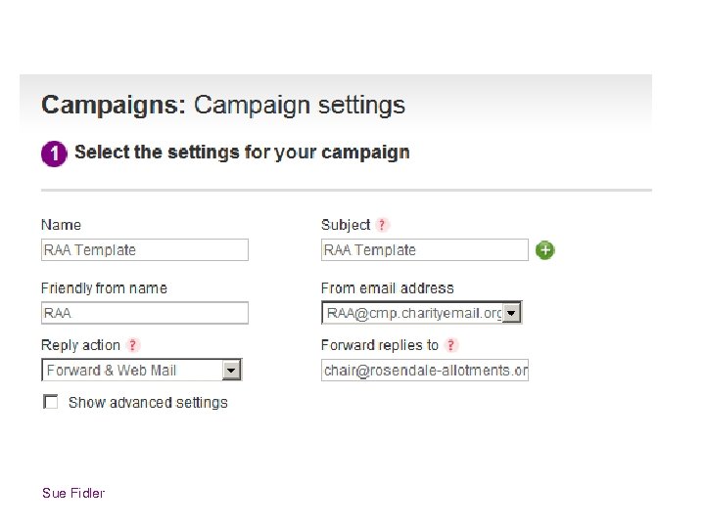
Task: Focus the Subject text field
Action: coord(424,250)
